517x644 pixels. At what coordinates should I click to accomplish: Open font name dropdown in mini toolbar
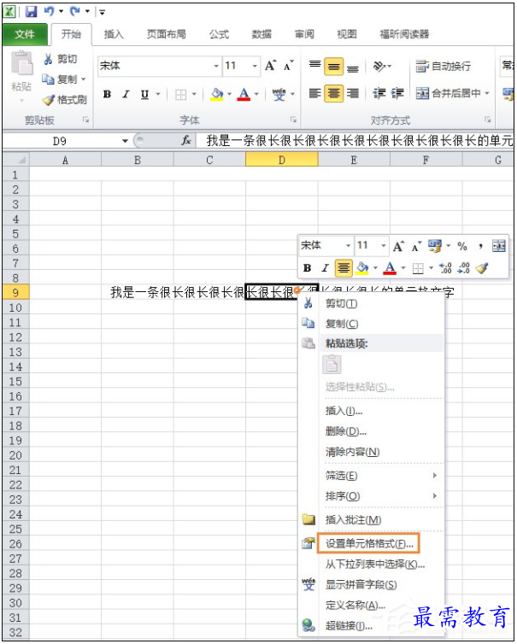(348, 246)
